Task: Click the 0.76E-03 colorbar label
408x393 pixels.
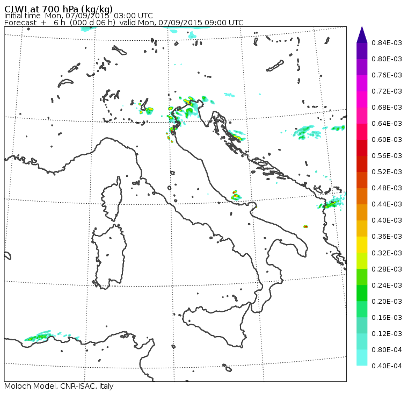Action: [x=387, y=75]
